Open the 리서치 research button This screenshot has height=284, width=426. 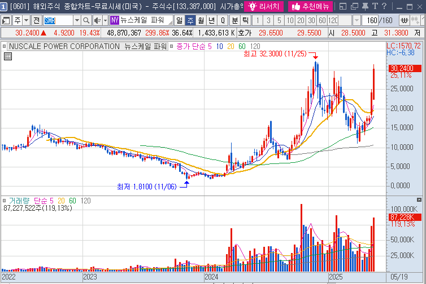[x=263, y=6]
